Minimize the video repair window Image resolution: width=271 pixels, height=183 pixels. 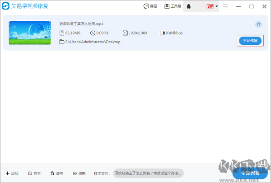pos(238,7)
